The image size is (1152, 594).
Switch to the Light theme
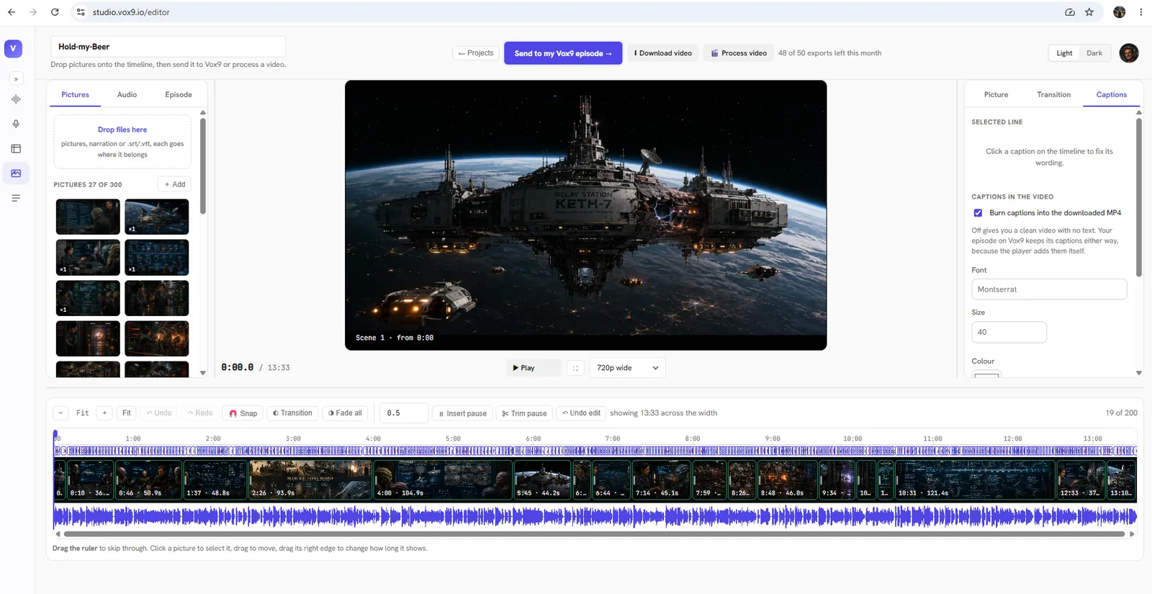[x=1064, y=53]
